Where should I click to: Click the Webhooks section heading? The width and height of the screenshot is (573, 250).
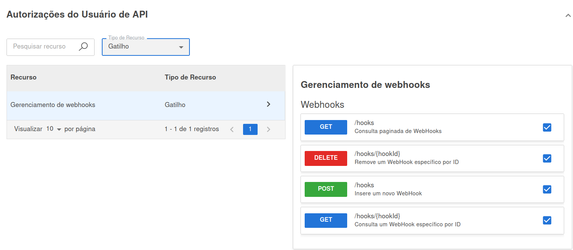tap(322, 104)
